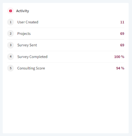This screenshot has height=136, width=132.
Task: Click the Survey Sent count 69
Action: 122,45
